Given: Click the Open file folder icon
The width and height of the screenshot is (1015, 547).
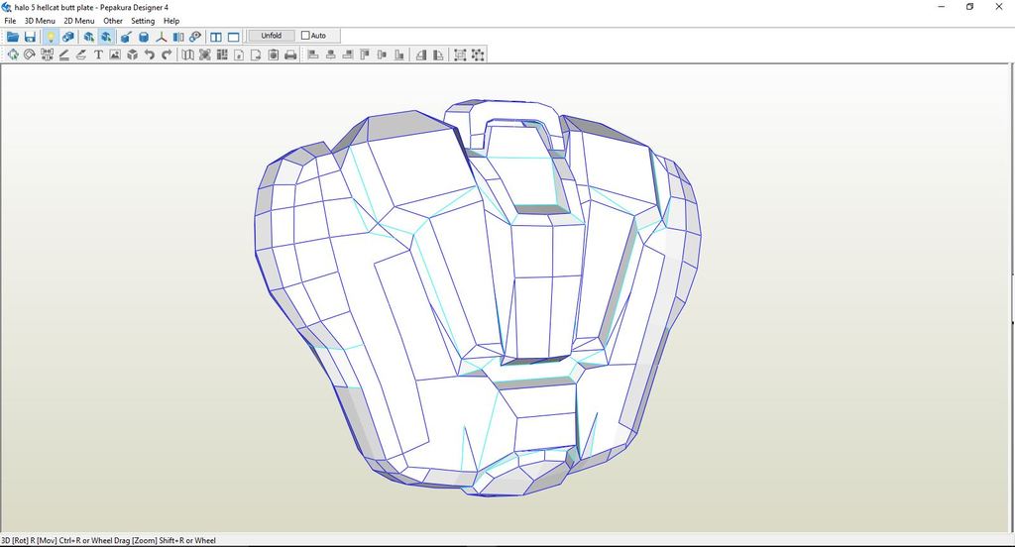Looking at the screenshot, I should (x=13, y=37).
